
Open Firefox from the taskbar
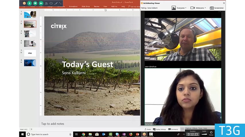coord(131,134)
